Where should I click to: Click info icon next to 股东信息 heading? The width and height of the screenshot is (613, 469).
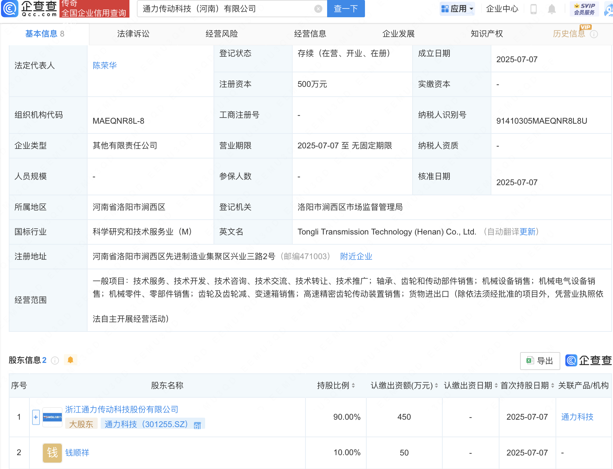[x=55, y=361]
